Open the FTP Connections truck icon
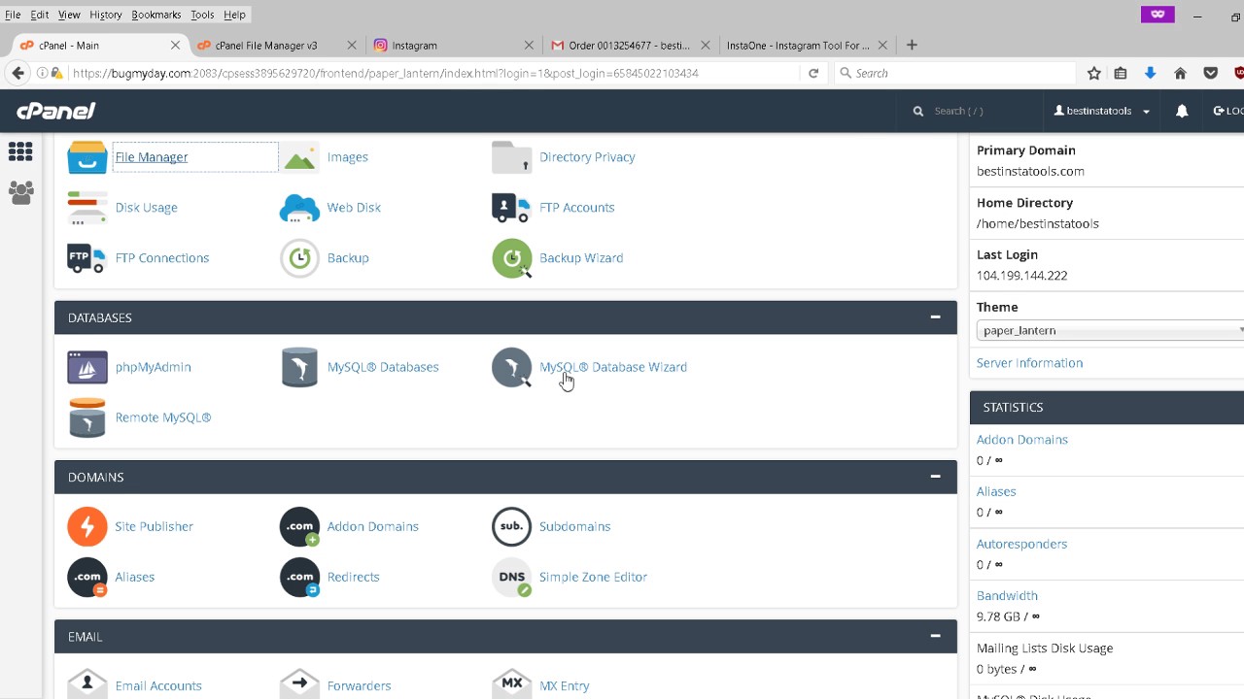This screenshot has width=1244, height=699. [86, 258]
